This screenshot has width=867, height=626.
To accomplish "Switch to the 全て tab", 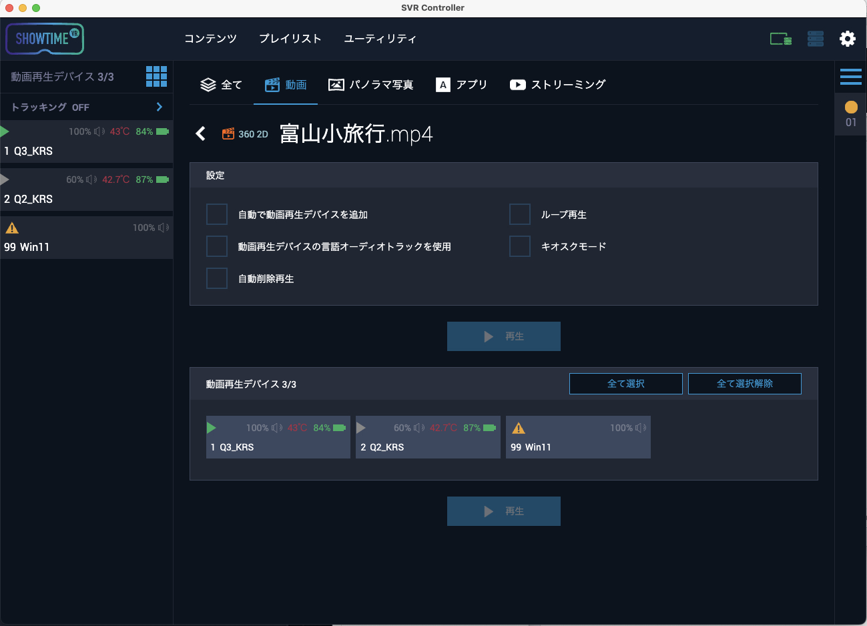I will click(x=222, y=85).
